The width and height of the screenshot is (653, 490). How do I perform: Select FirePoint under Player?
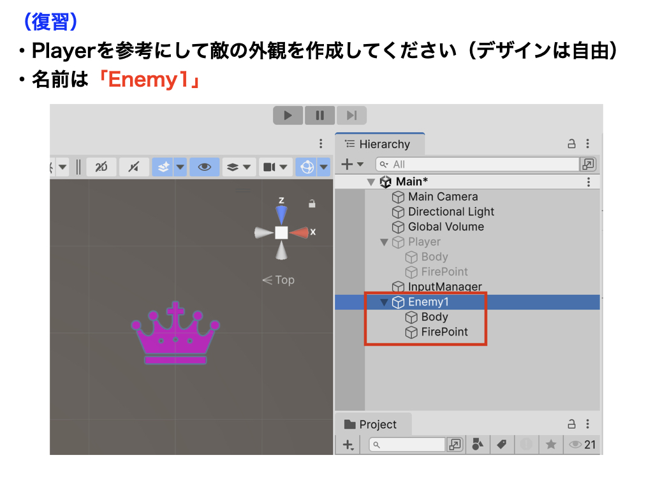pyautogui.click(x=444, y=272)
